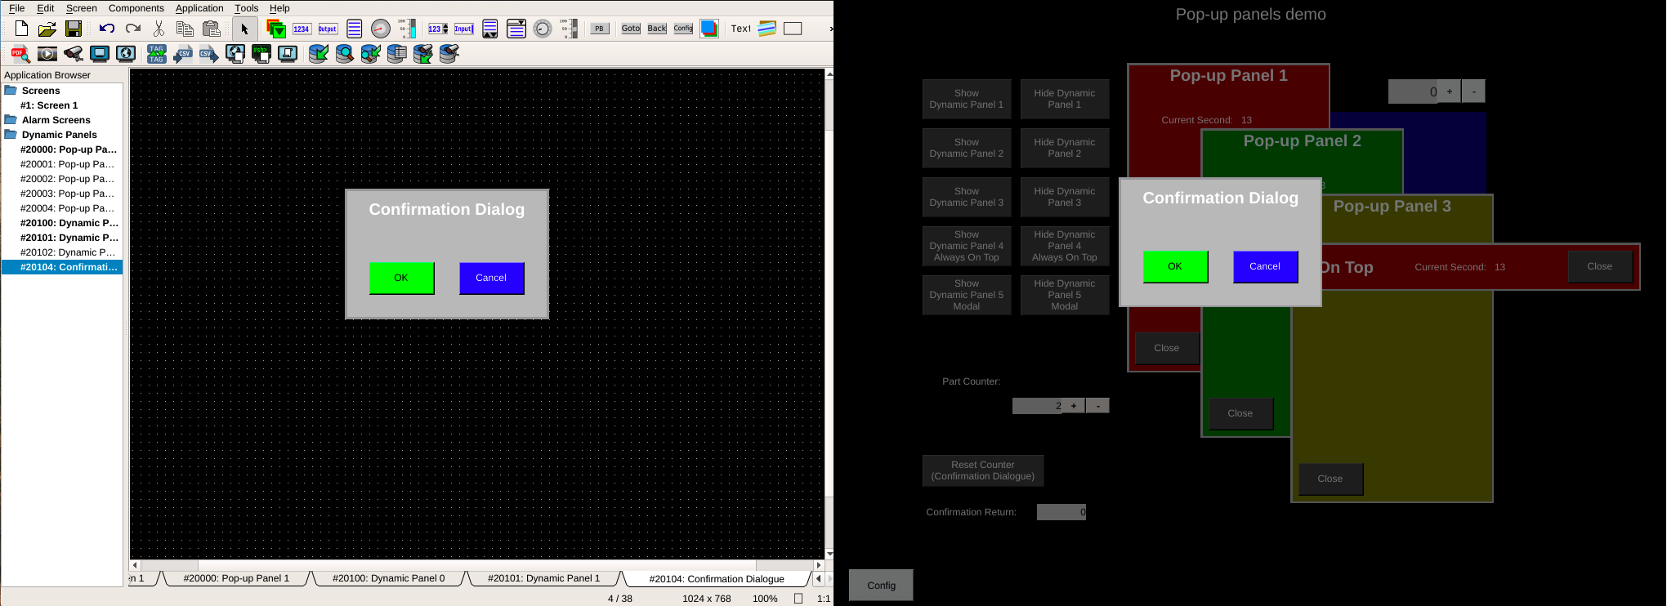Click blue Cancel button in editor canvas dialog

(x=491, y=278)
